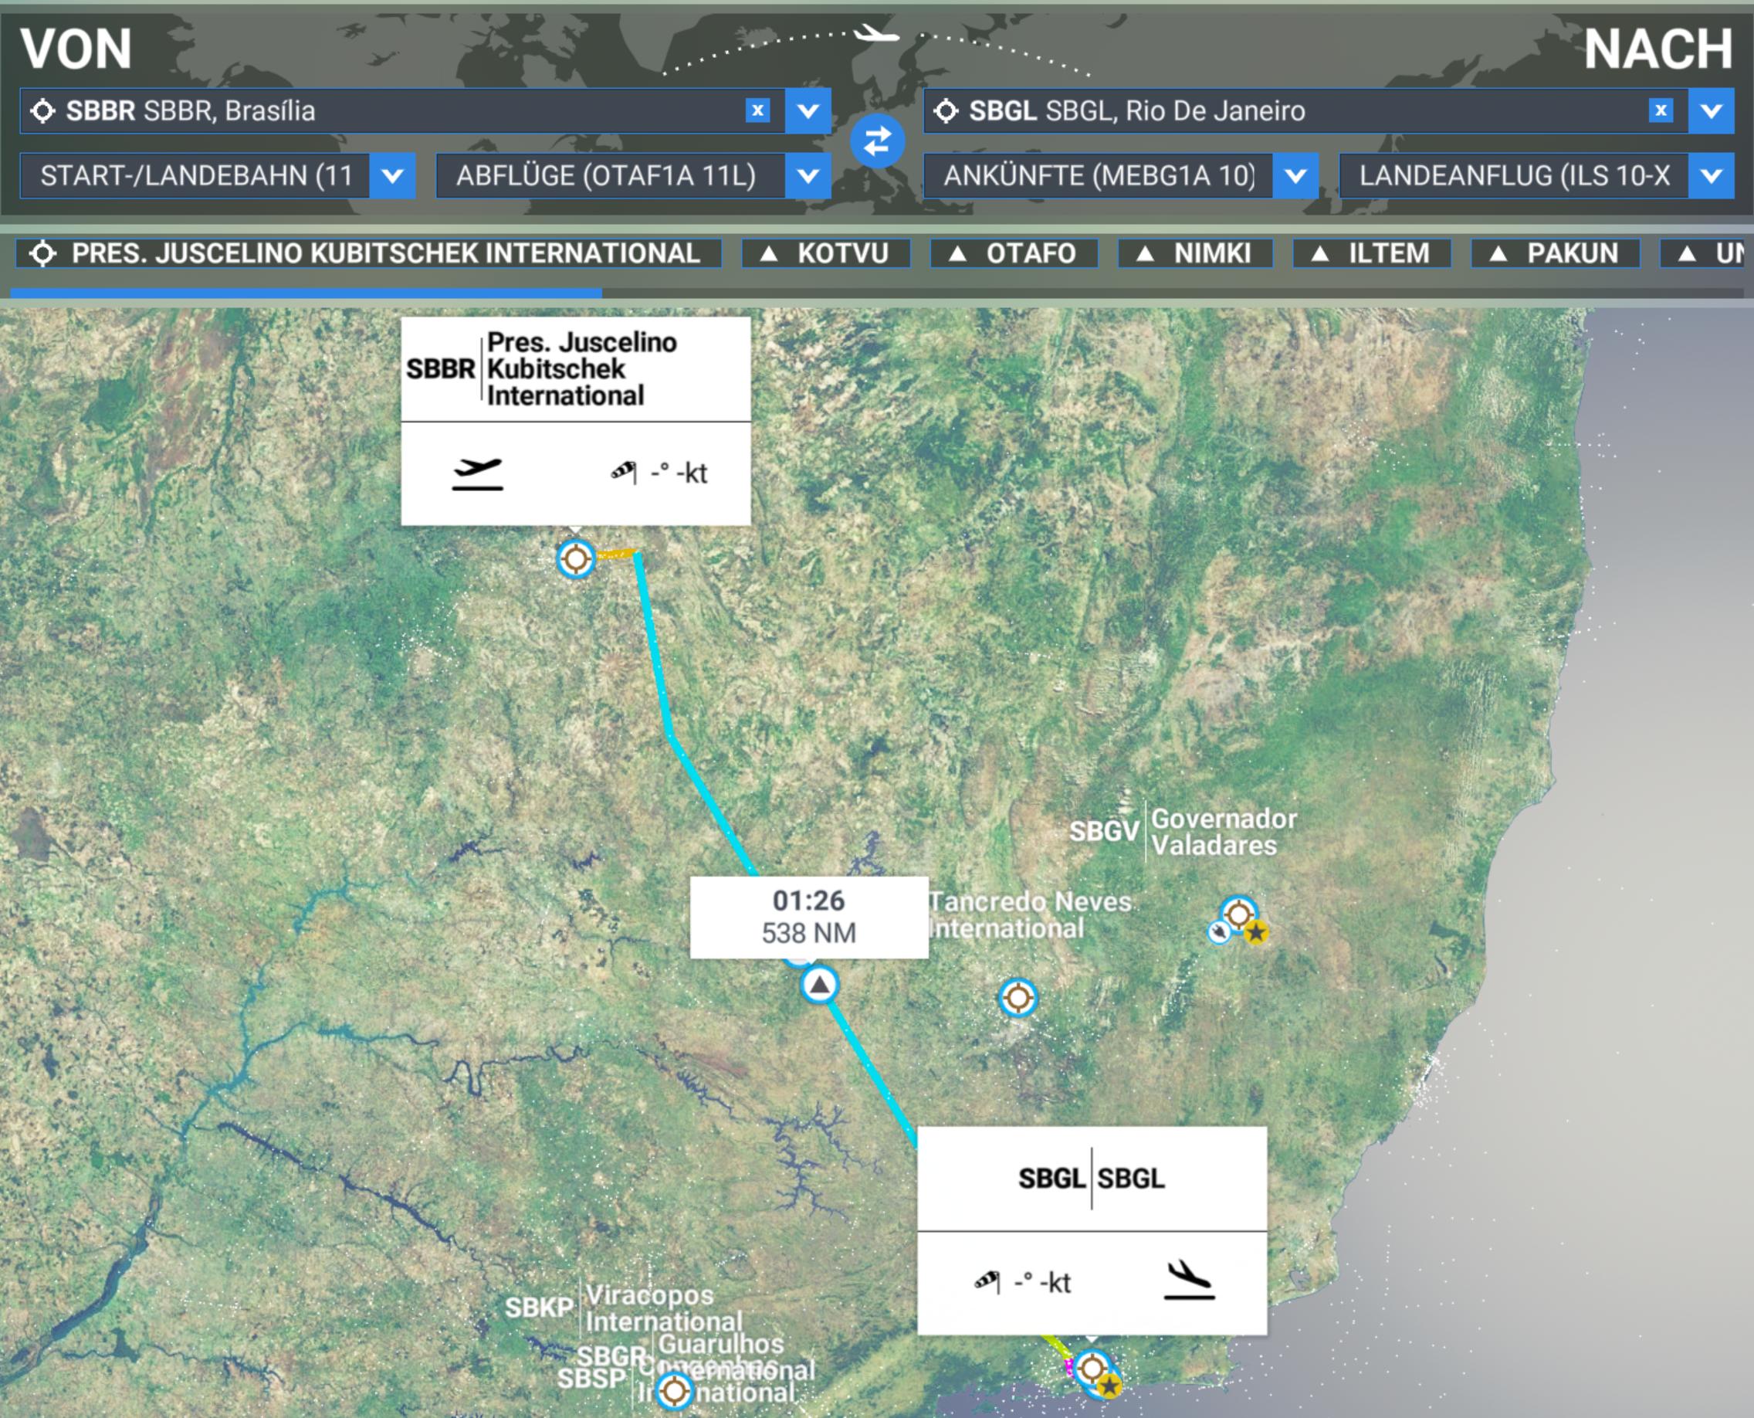
Task: Select the ILTEM waypoint
Action: point(1372,253)
